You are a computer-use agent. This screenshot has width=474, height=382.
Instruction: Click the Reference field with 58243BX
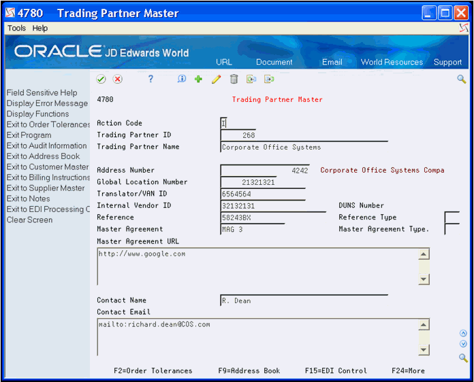[x=273, y=218]
